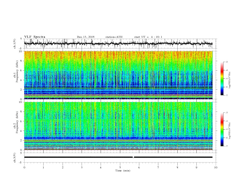Click the "station=ATH" header text
This screenshot has height=188, width=243.
point(114,37)
